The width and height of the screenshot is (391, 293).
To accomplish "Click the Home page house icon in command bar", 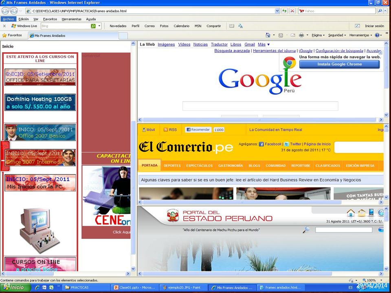I will click(x=268, y=35).
